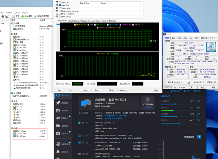Select the hardware monitor sidebar icon
The image size is (218, 159).
pyautogui.click(x=58, y=95)
